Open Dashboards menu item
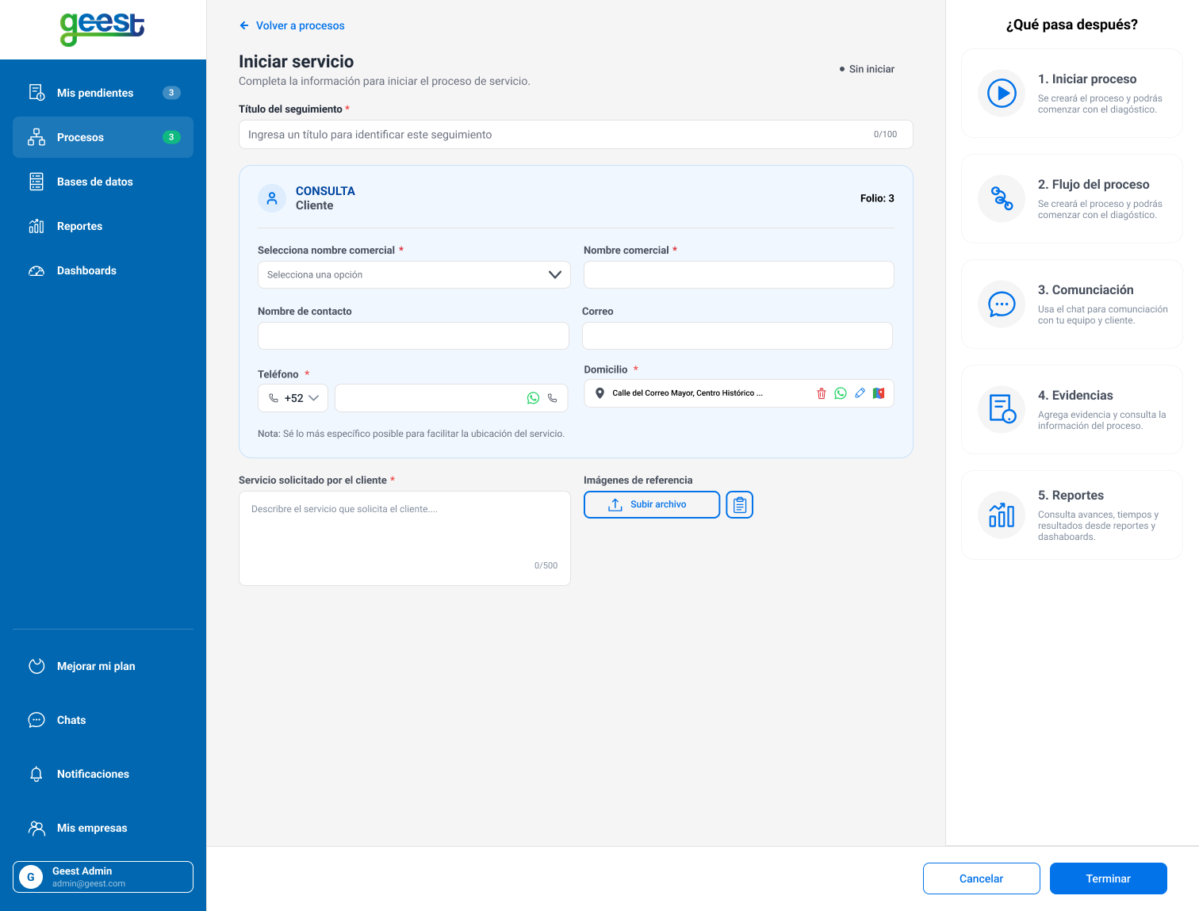 click(x=103, y=270)
